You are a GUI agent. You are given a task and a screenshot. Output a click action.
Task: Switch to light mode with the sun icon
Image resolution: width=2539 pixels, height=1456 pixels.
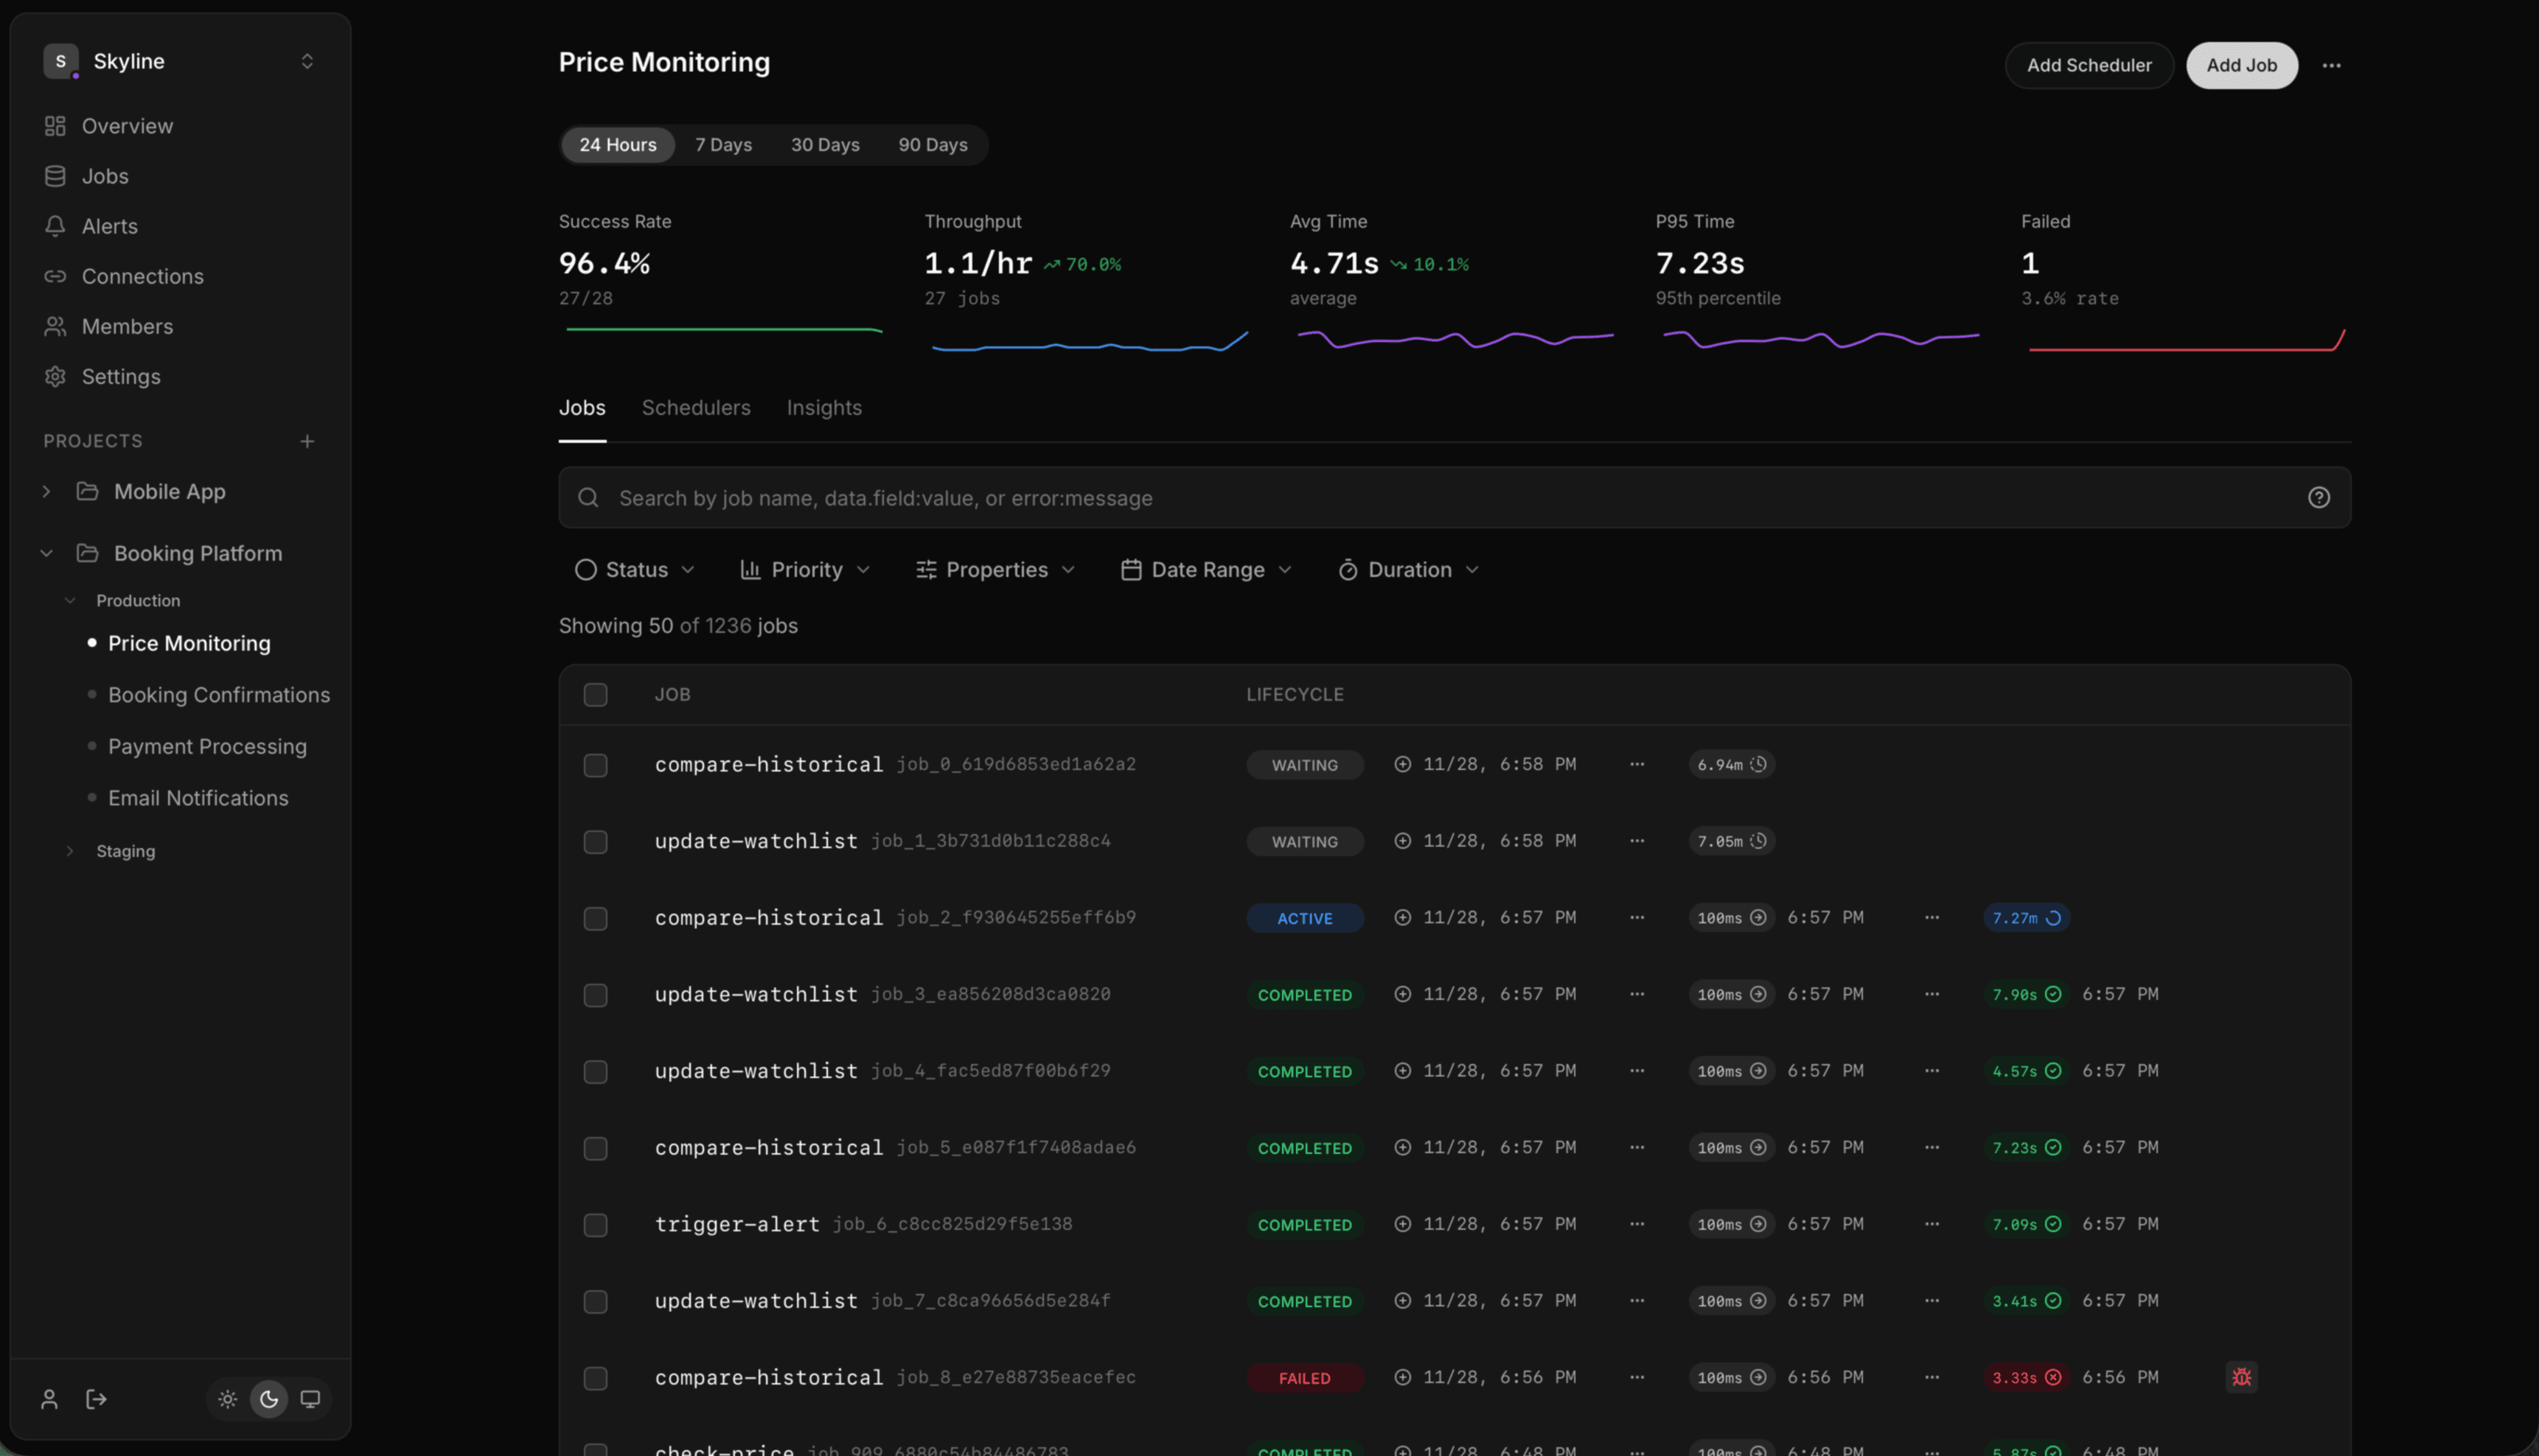(x=227, y=1399)
